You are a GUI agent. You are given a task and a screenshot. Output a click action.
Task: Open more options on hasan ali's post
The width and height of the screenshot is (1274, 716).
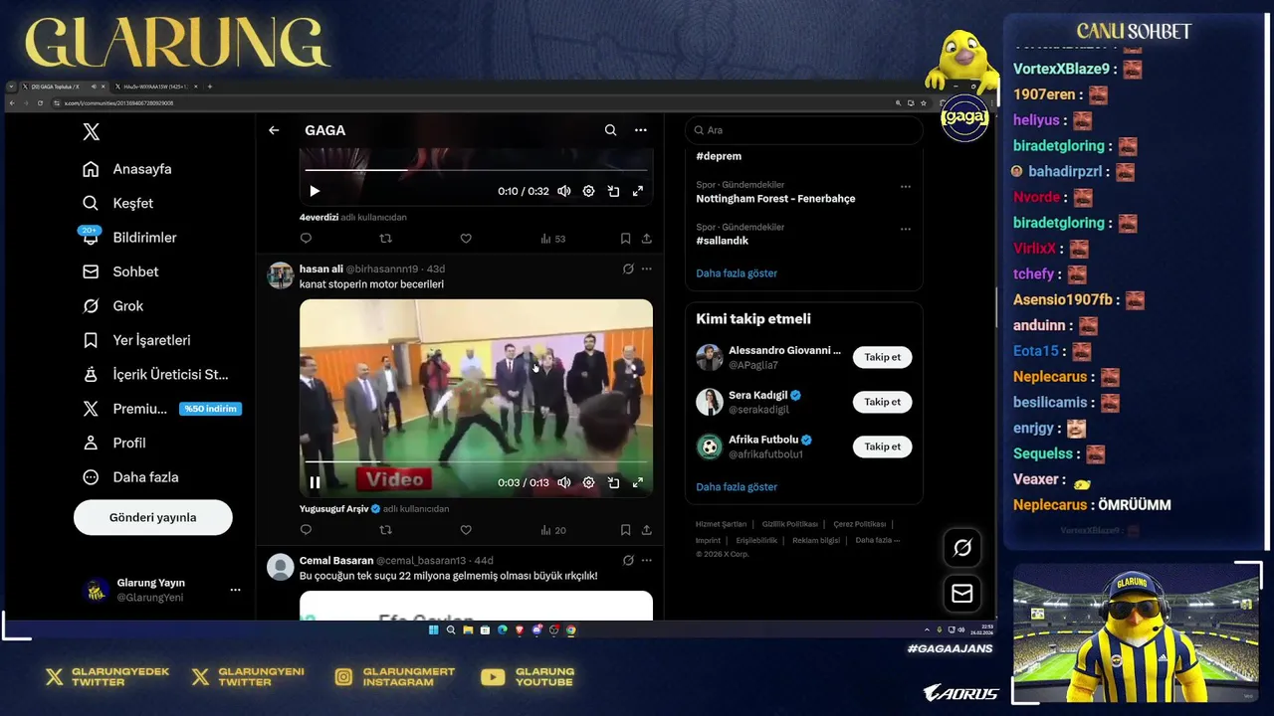pos(647,268)
